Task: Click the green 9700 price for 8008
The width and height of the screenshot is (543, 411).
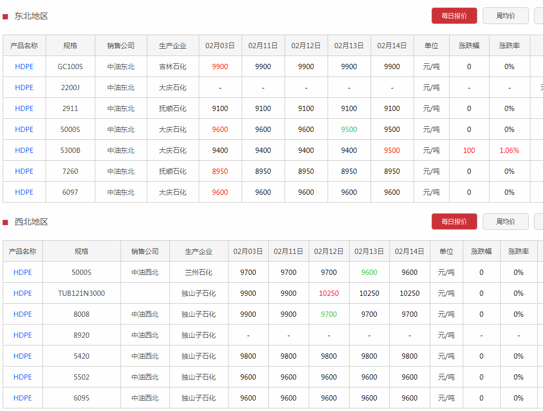Action: click(x=329, y=314)
